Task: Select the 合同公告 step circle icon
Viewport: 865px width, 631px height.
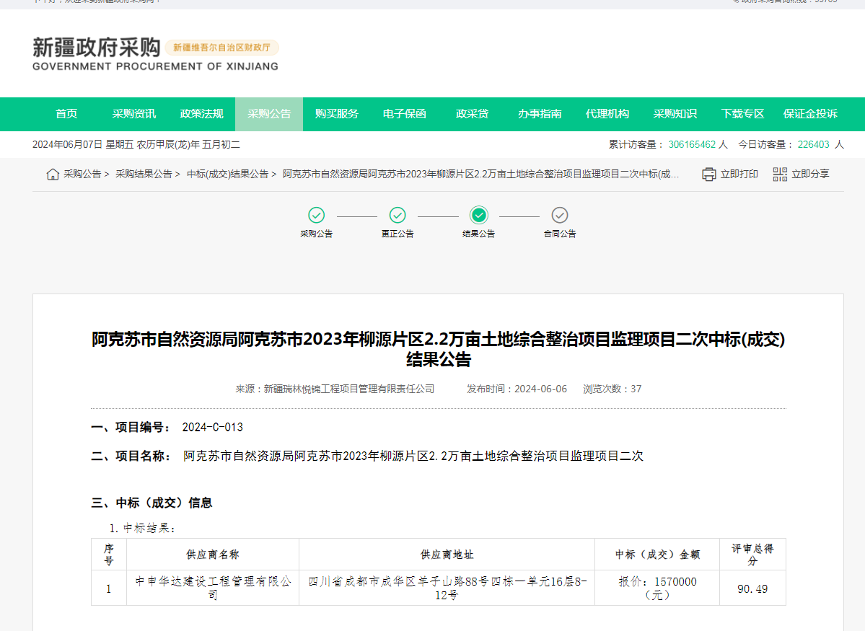Action: [560, 215]
